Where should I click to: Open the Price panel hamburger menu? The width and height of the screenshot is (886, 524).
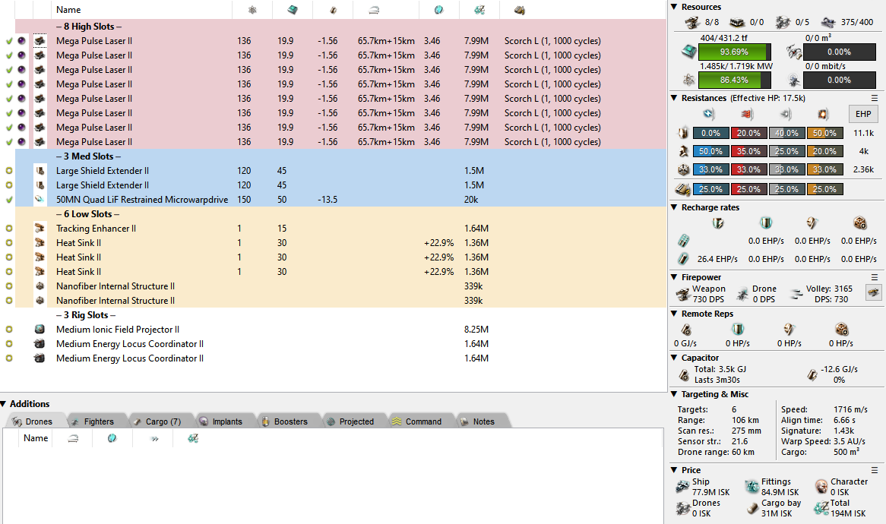click(875, 470)
